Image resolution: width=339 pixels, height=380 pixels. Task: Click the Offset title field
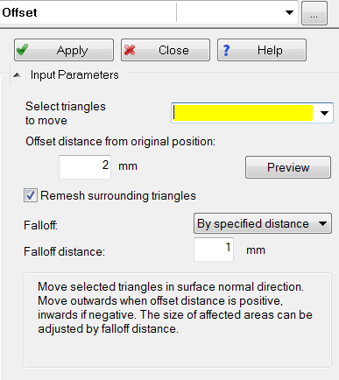click(88, 12)
